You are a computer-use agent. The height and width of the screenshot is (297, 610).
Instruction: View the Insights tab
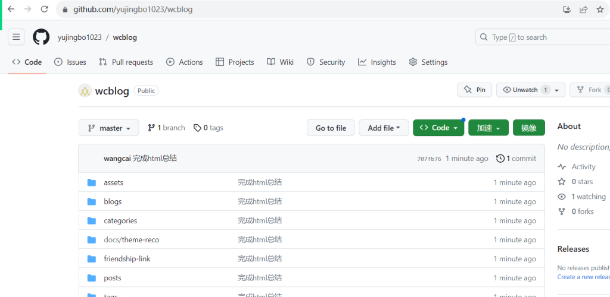click(377, 62)
